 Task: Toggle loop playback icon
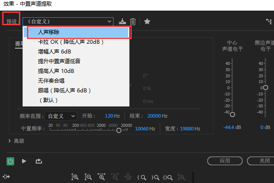pyautogui.click(x=39, y=161)
